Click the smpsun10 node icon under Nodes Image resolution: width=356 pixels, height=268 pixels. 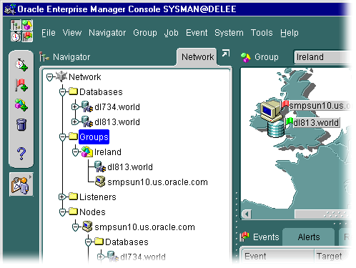pos(87,227)
